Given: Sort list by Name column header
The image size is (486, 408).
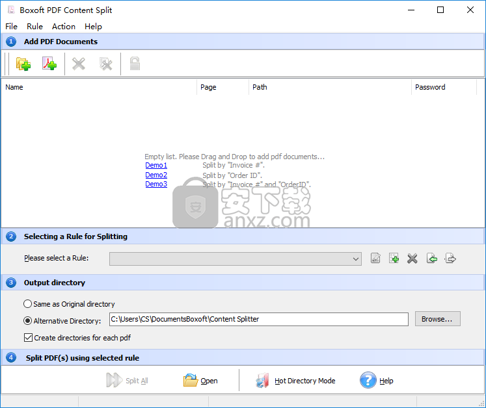Looking at the screenshot, I should point(99,87).
